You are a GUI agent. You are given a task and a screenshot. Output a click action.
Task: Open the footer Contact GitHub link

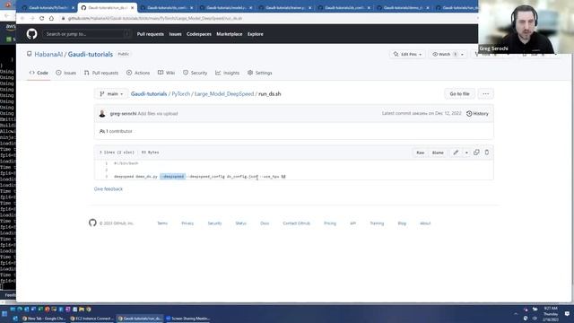coord(297,223)
